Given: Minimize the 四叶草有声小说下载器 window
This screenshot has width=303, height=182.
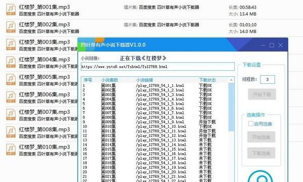Looking at the screenshot, I should tap(263, 45).
